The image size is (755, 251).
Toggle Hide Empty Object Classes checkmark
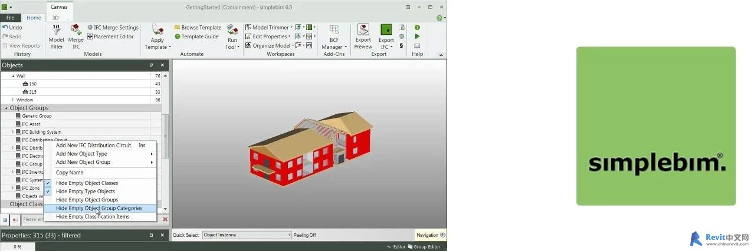point(48,183)
